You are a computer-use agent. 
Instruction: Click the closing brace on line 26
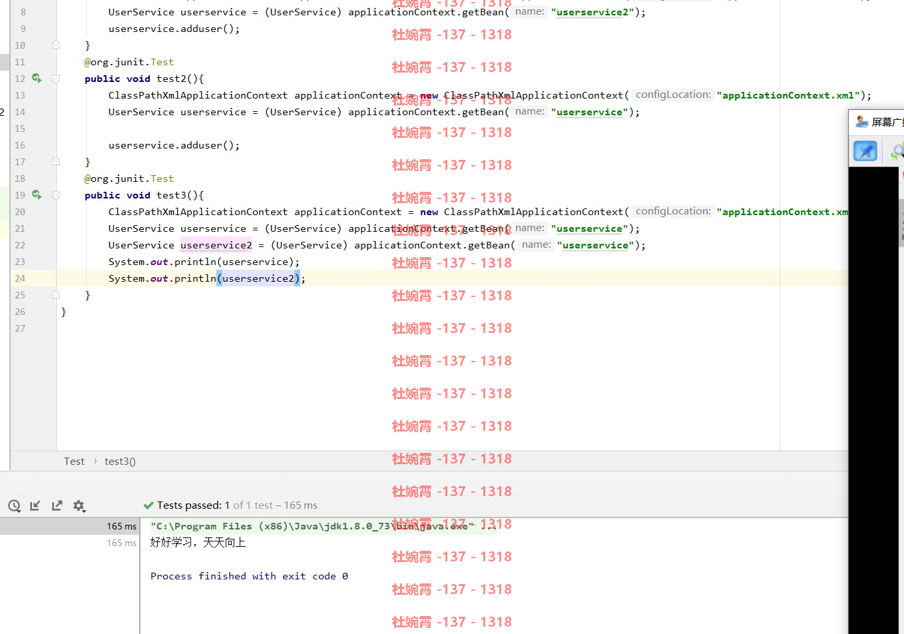tap(63, 312)
